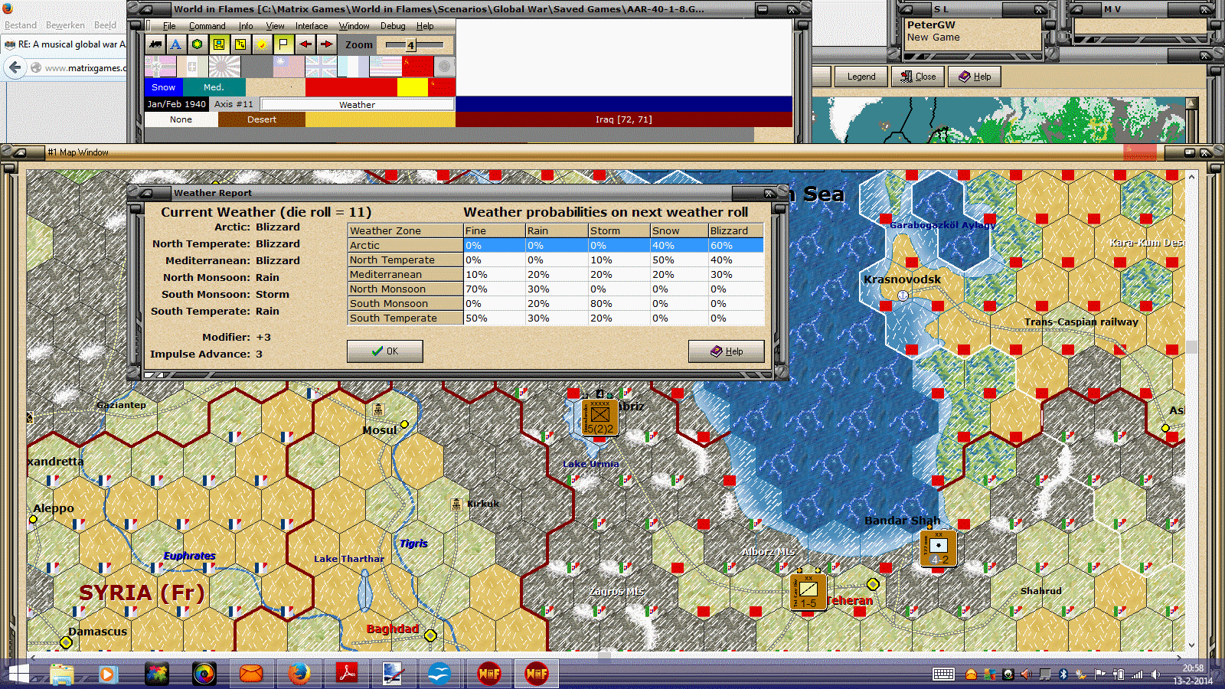This screenshot has height=689, width=1225.
Task: Select the France tricolor flag
Action: (353, 67)
